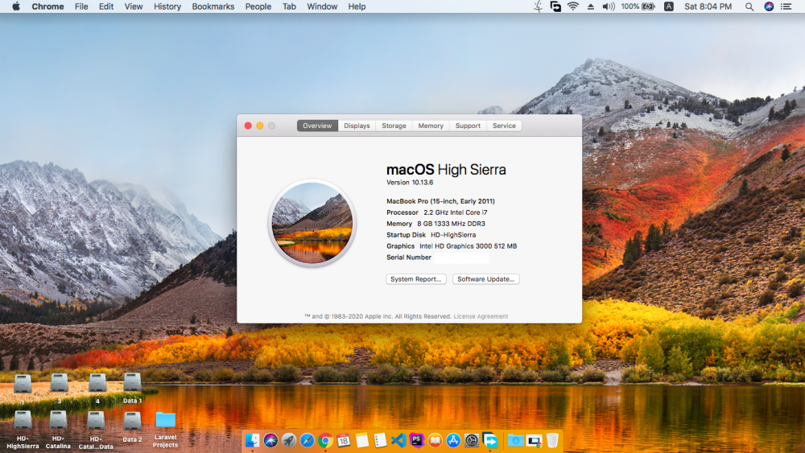The width and height of the screenshot is (805, 453).
Task: Open the Downloads folder in Dock
Action: (x=515, y=440)
